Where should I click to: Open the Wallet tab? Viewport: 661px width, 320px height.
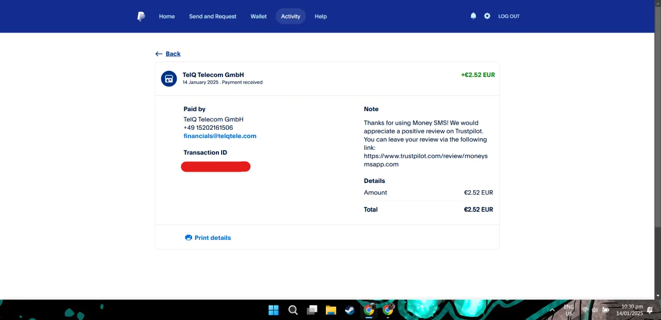259,17
